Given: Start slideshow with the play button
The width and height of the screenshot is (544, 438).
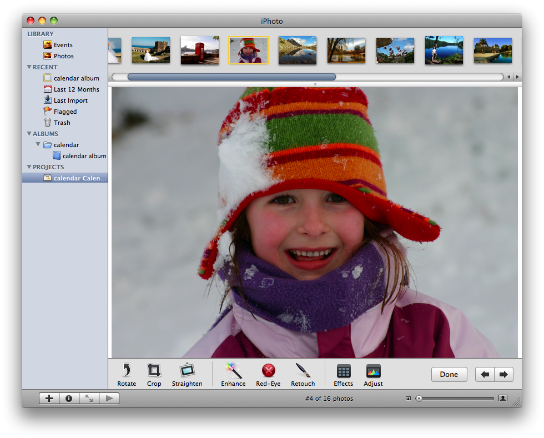Looking at the screenshot, I should (109, 398).
